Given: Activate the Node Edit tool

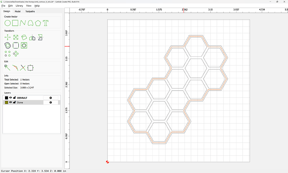Looking at the screenshot, I should (8, 68).
